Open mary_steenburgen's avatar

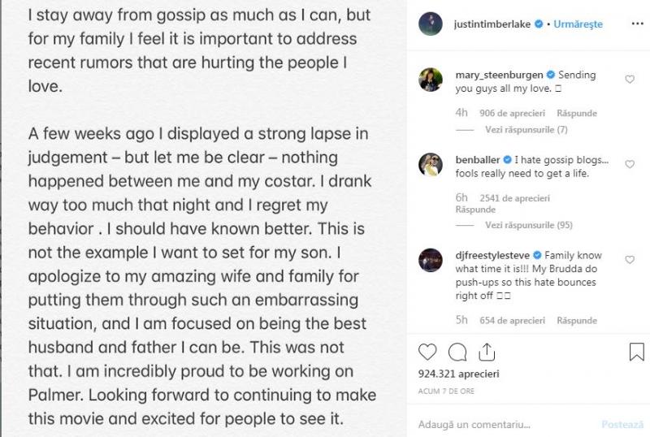pos(430,80)
